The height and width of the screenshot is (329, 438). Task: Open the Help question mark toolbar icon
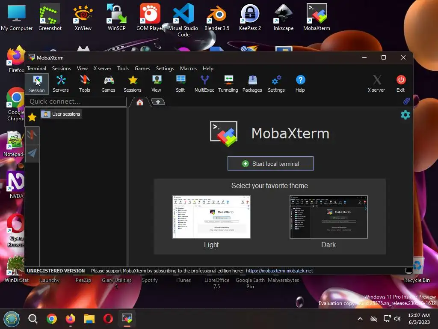coord(300,84)
